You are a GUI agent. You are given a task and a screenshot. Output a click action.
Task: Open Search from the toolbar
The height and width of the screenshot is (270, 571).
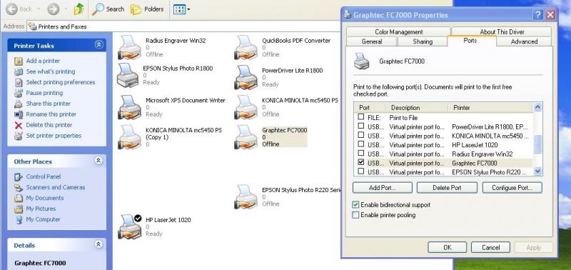click(108, 9)
